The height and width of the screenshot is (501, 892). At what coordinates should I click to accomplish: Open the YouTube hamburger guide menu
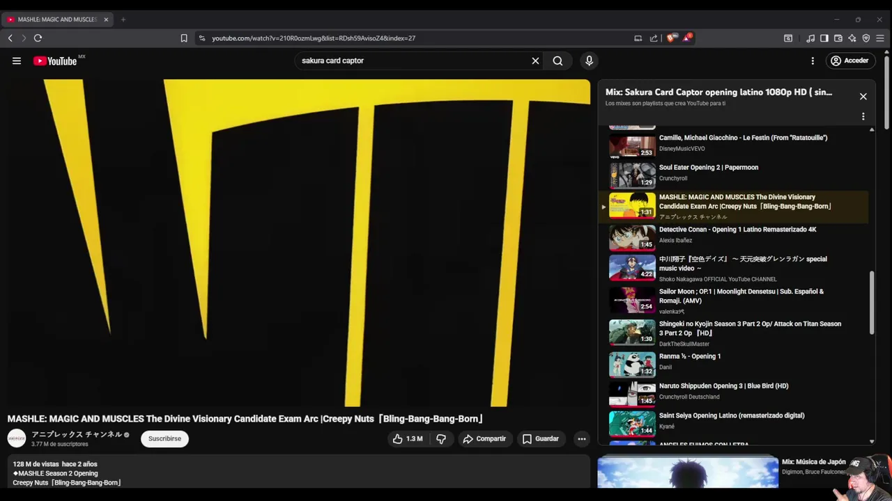point(17,61)
